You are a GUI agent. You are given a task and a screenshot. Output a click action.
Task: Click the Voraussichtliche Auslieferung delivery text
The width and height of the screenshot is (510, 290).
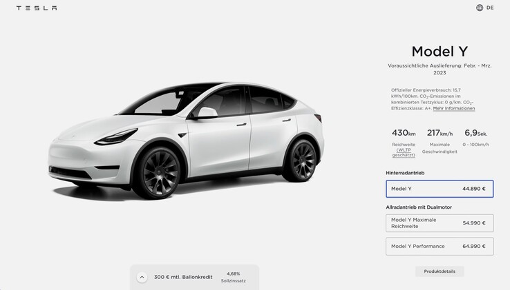(x=440, y=69)
